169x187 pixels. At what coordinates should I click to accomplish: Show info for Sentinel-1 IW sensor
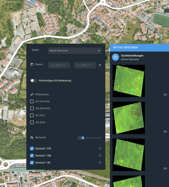[100, 162]
